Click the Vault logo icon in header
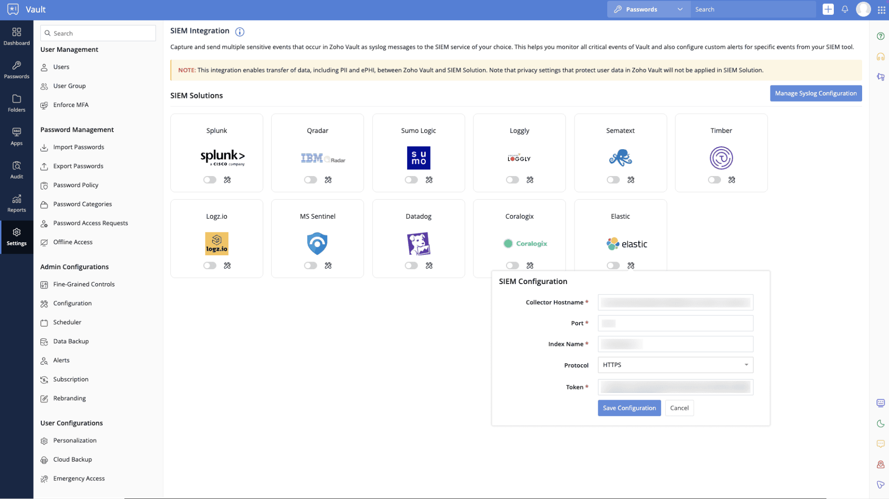This screenshot has height=499, width=889. (13, 9)
